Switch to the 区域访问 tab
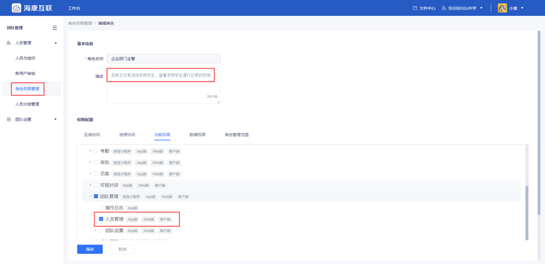Image resolution: width=545 pixels, height=264 pixels. click(92, 135)
